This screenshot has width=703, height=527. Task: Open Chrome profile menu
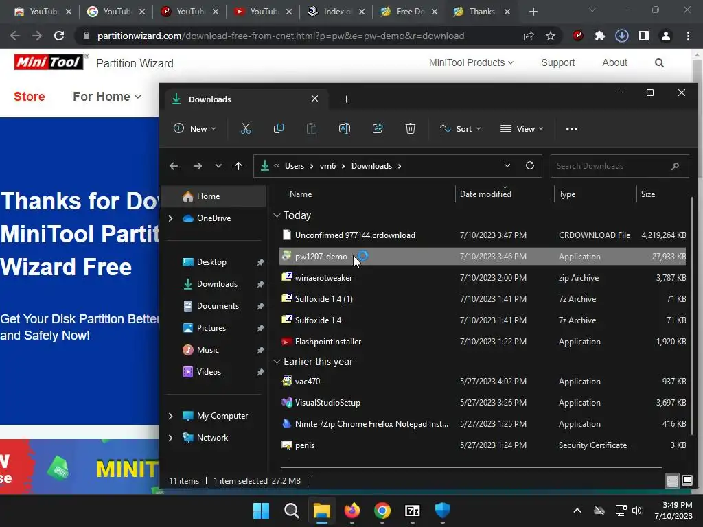pos(666,36)
